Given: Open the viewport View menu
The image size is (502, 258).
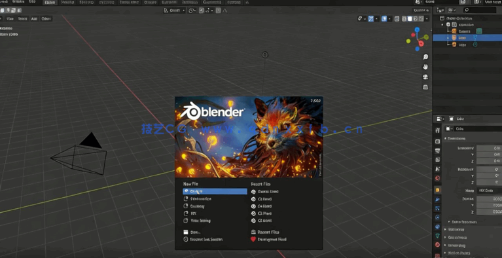Looking at the screenshot, I should (10, 18).
